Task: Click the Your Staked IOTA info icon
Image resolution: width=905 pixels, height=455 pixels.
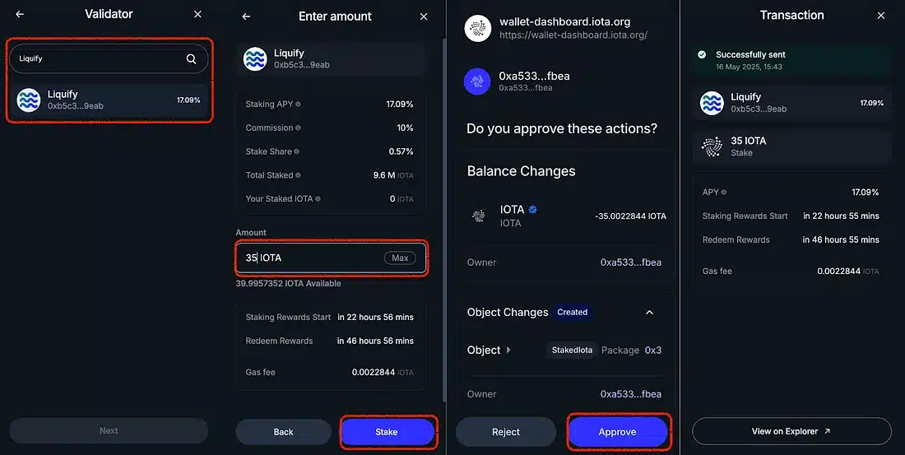Action: click(318, 199)
